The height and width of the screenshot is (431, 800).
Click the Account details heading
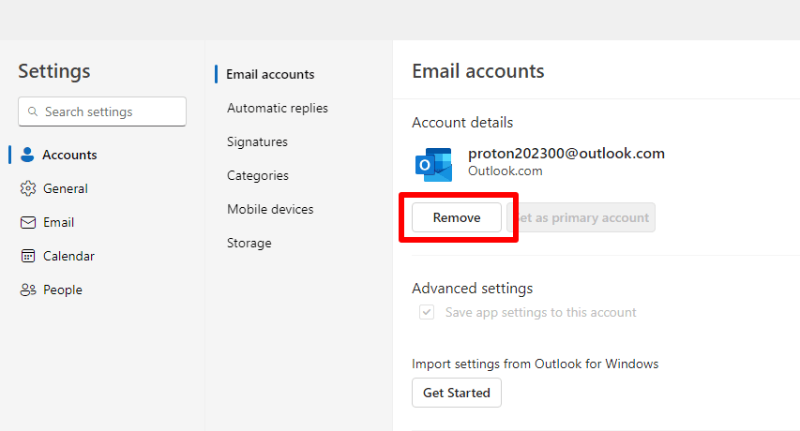tap(462, 122)
